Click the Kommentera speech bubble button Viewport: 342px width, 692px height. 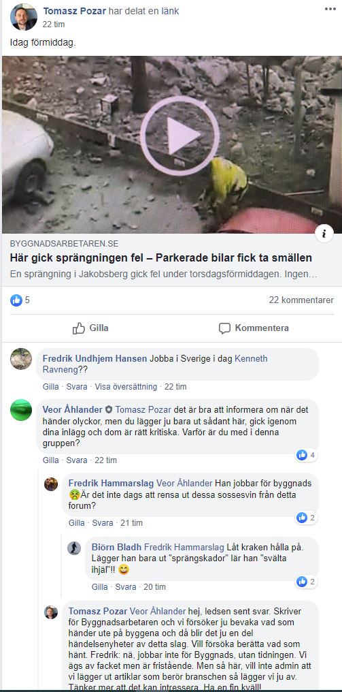tap(254, 328)
